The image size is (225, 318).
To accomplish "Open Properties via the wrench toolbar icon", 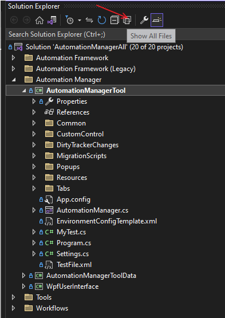I will click(x=144, y=20).
